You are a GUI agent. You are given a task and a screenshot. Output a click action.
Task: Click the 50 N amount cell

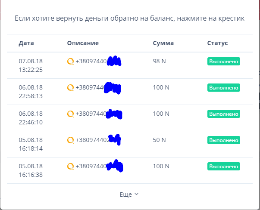159,140
